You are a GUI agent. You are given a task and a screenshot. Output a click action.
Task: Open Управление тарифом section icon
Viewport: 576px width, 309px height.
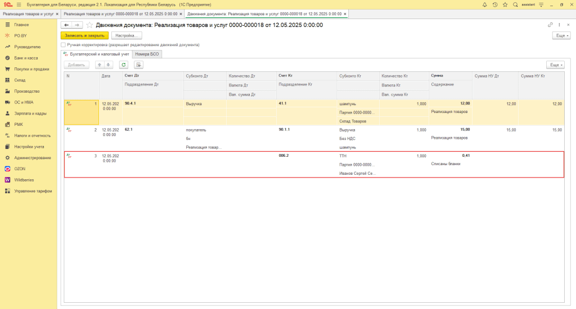[7, 191]
